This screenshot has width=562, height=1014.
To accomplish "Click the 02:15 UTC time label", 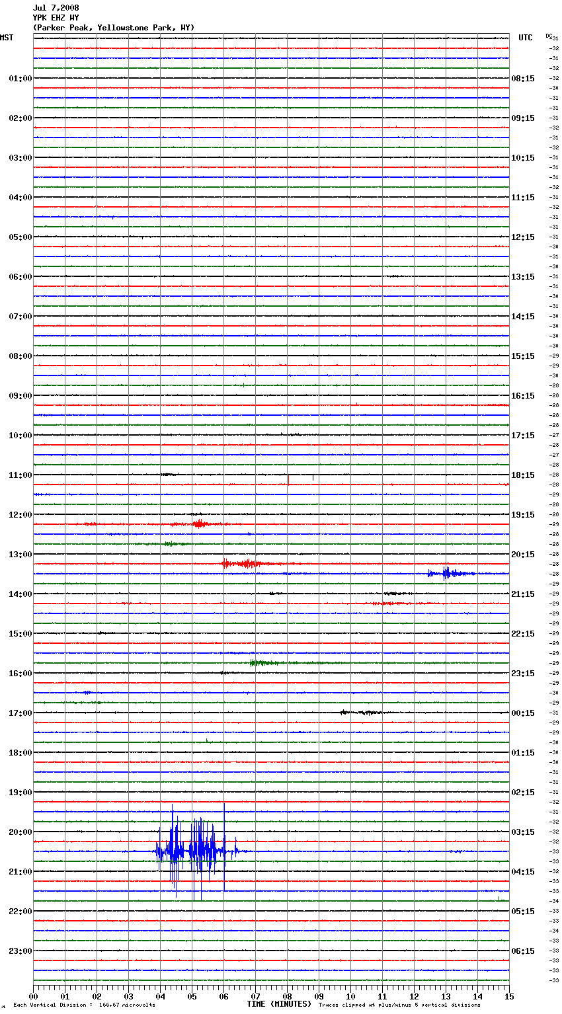I will coord(523,793).
